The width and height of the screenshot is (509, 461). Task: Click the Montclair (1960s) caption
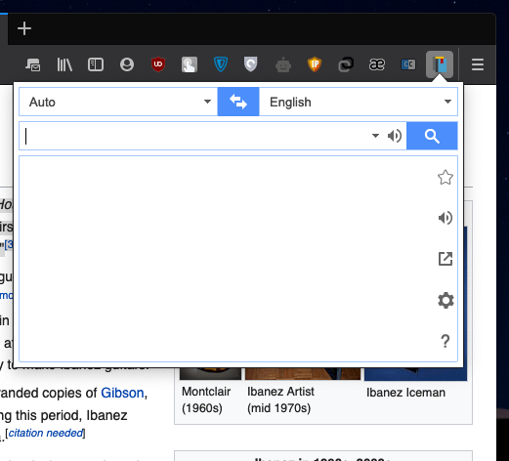click(206, 399)
